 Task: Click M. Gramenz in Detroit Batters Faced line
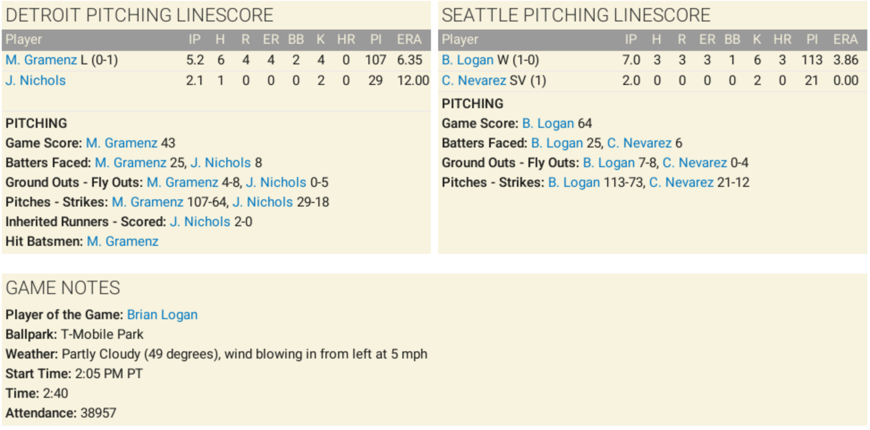click(x=131, y=163)
